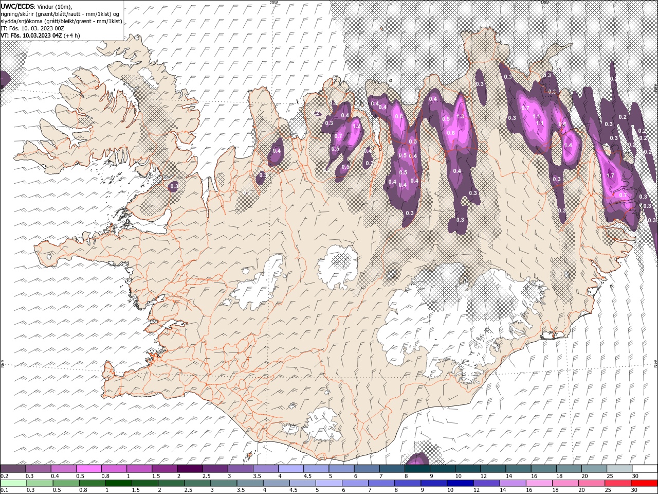Click the '15W' longitude label
658x494 pixels.
click(544, 3)
